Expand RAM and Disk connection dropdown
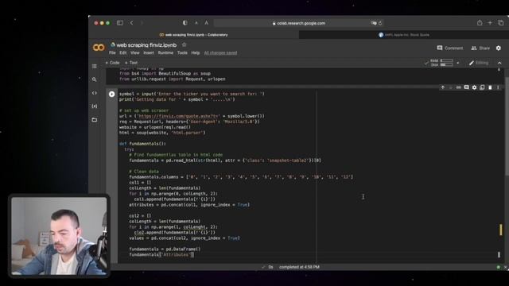 [x=458, y=63]
